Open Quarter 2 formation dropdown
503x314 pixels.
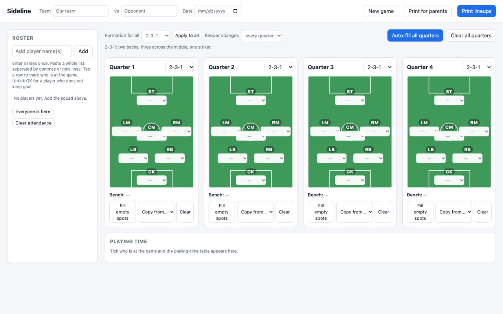coord(279,67)
